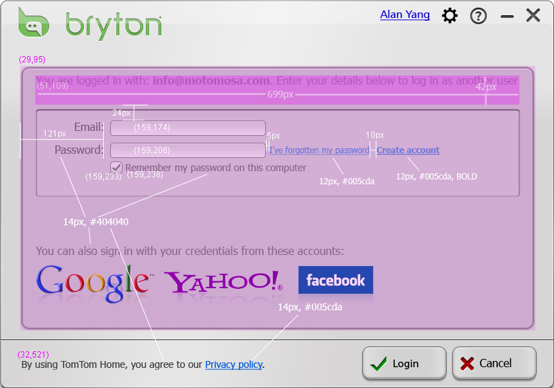Open the Privacy policy link
The width and height of the screenshot is (554, 388).
[x=234, y=364]
